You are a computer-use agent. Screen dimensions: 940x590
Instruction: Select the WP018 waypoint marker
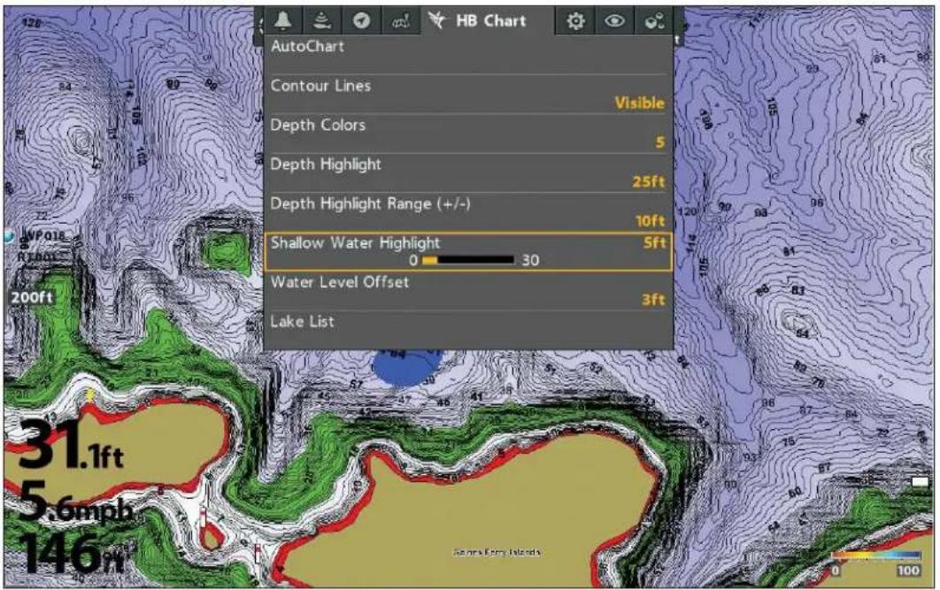(x=43, y=236)
